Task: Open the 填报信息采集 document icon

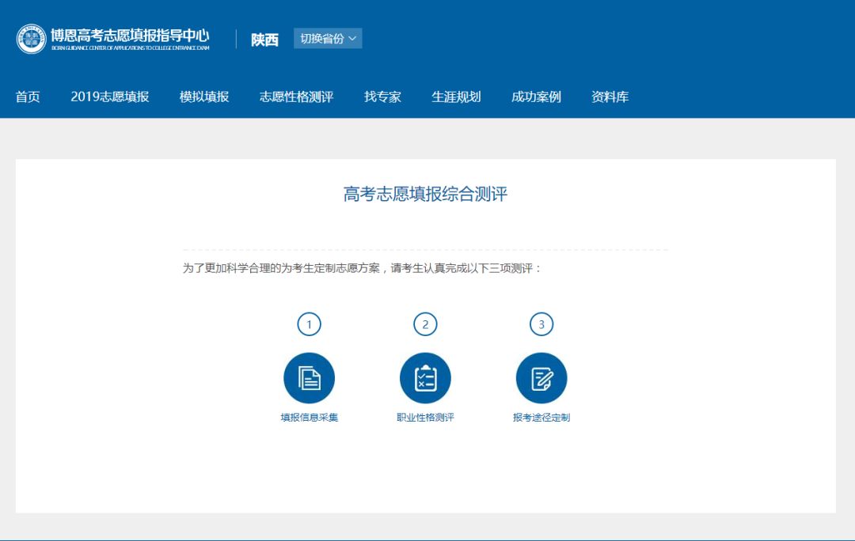Action: point(310,378)
